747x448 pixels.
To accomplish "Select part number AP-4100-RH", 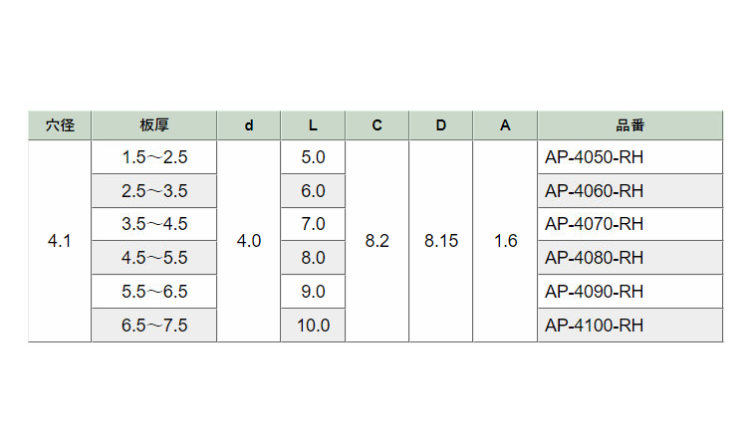I will point(594,326).
